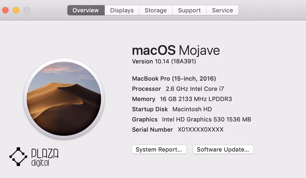306x178 pixels.
Task: Minimize window with the yellow button
Action: tap(16, 10)
